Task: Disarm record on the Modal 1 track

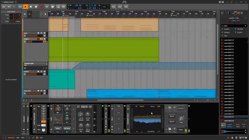Action: pos(38,39)
